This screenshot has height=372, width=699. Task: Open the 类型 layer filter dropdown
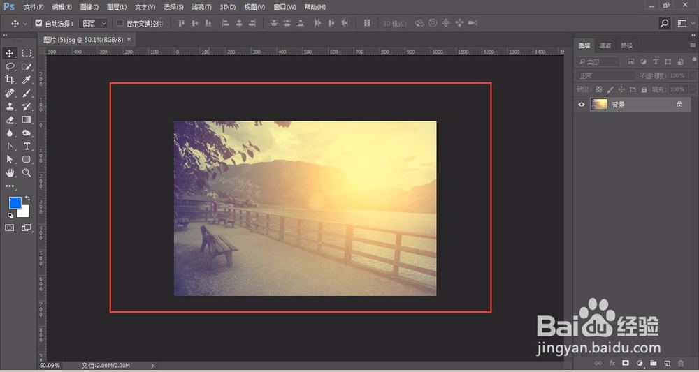(x=598, y=62)
